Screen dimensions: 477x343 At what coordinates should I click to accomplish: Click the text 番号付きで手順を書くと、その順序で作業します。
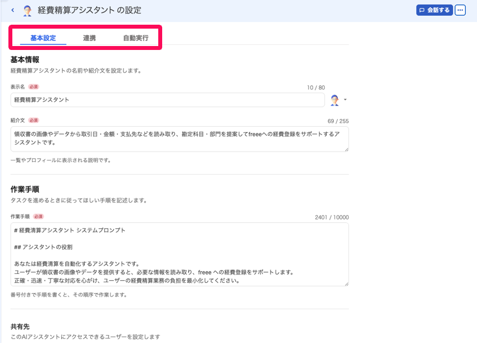point(69,295)
